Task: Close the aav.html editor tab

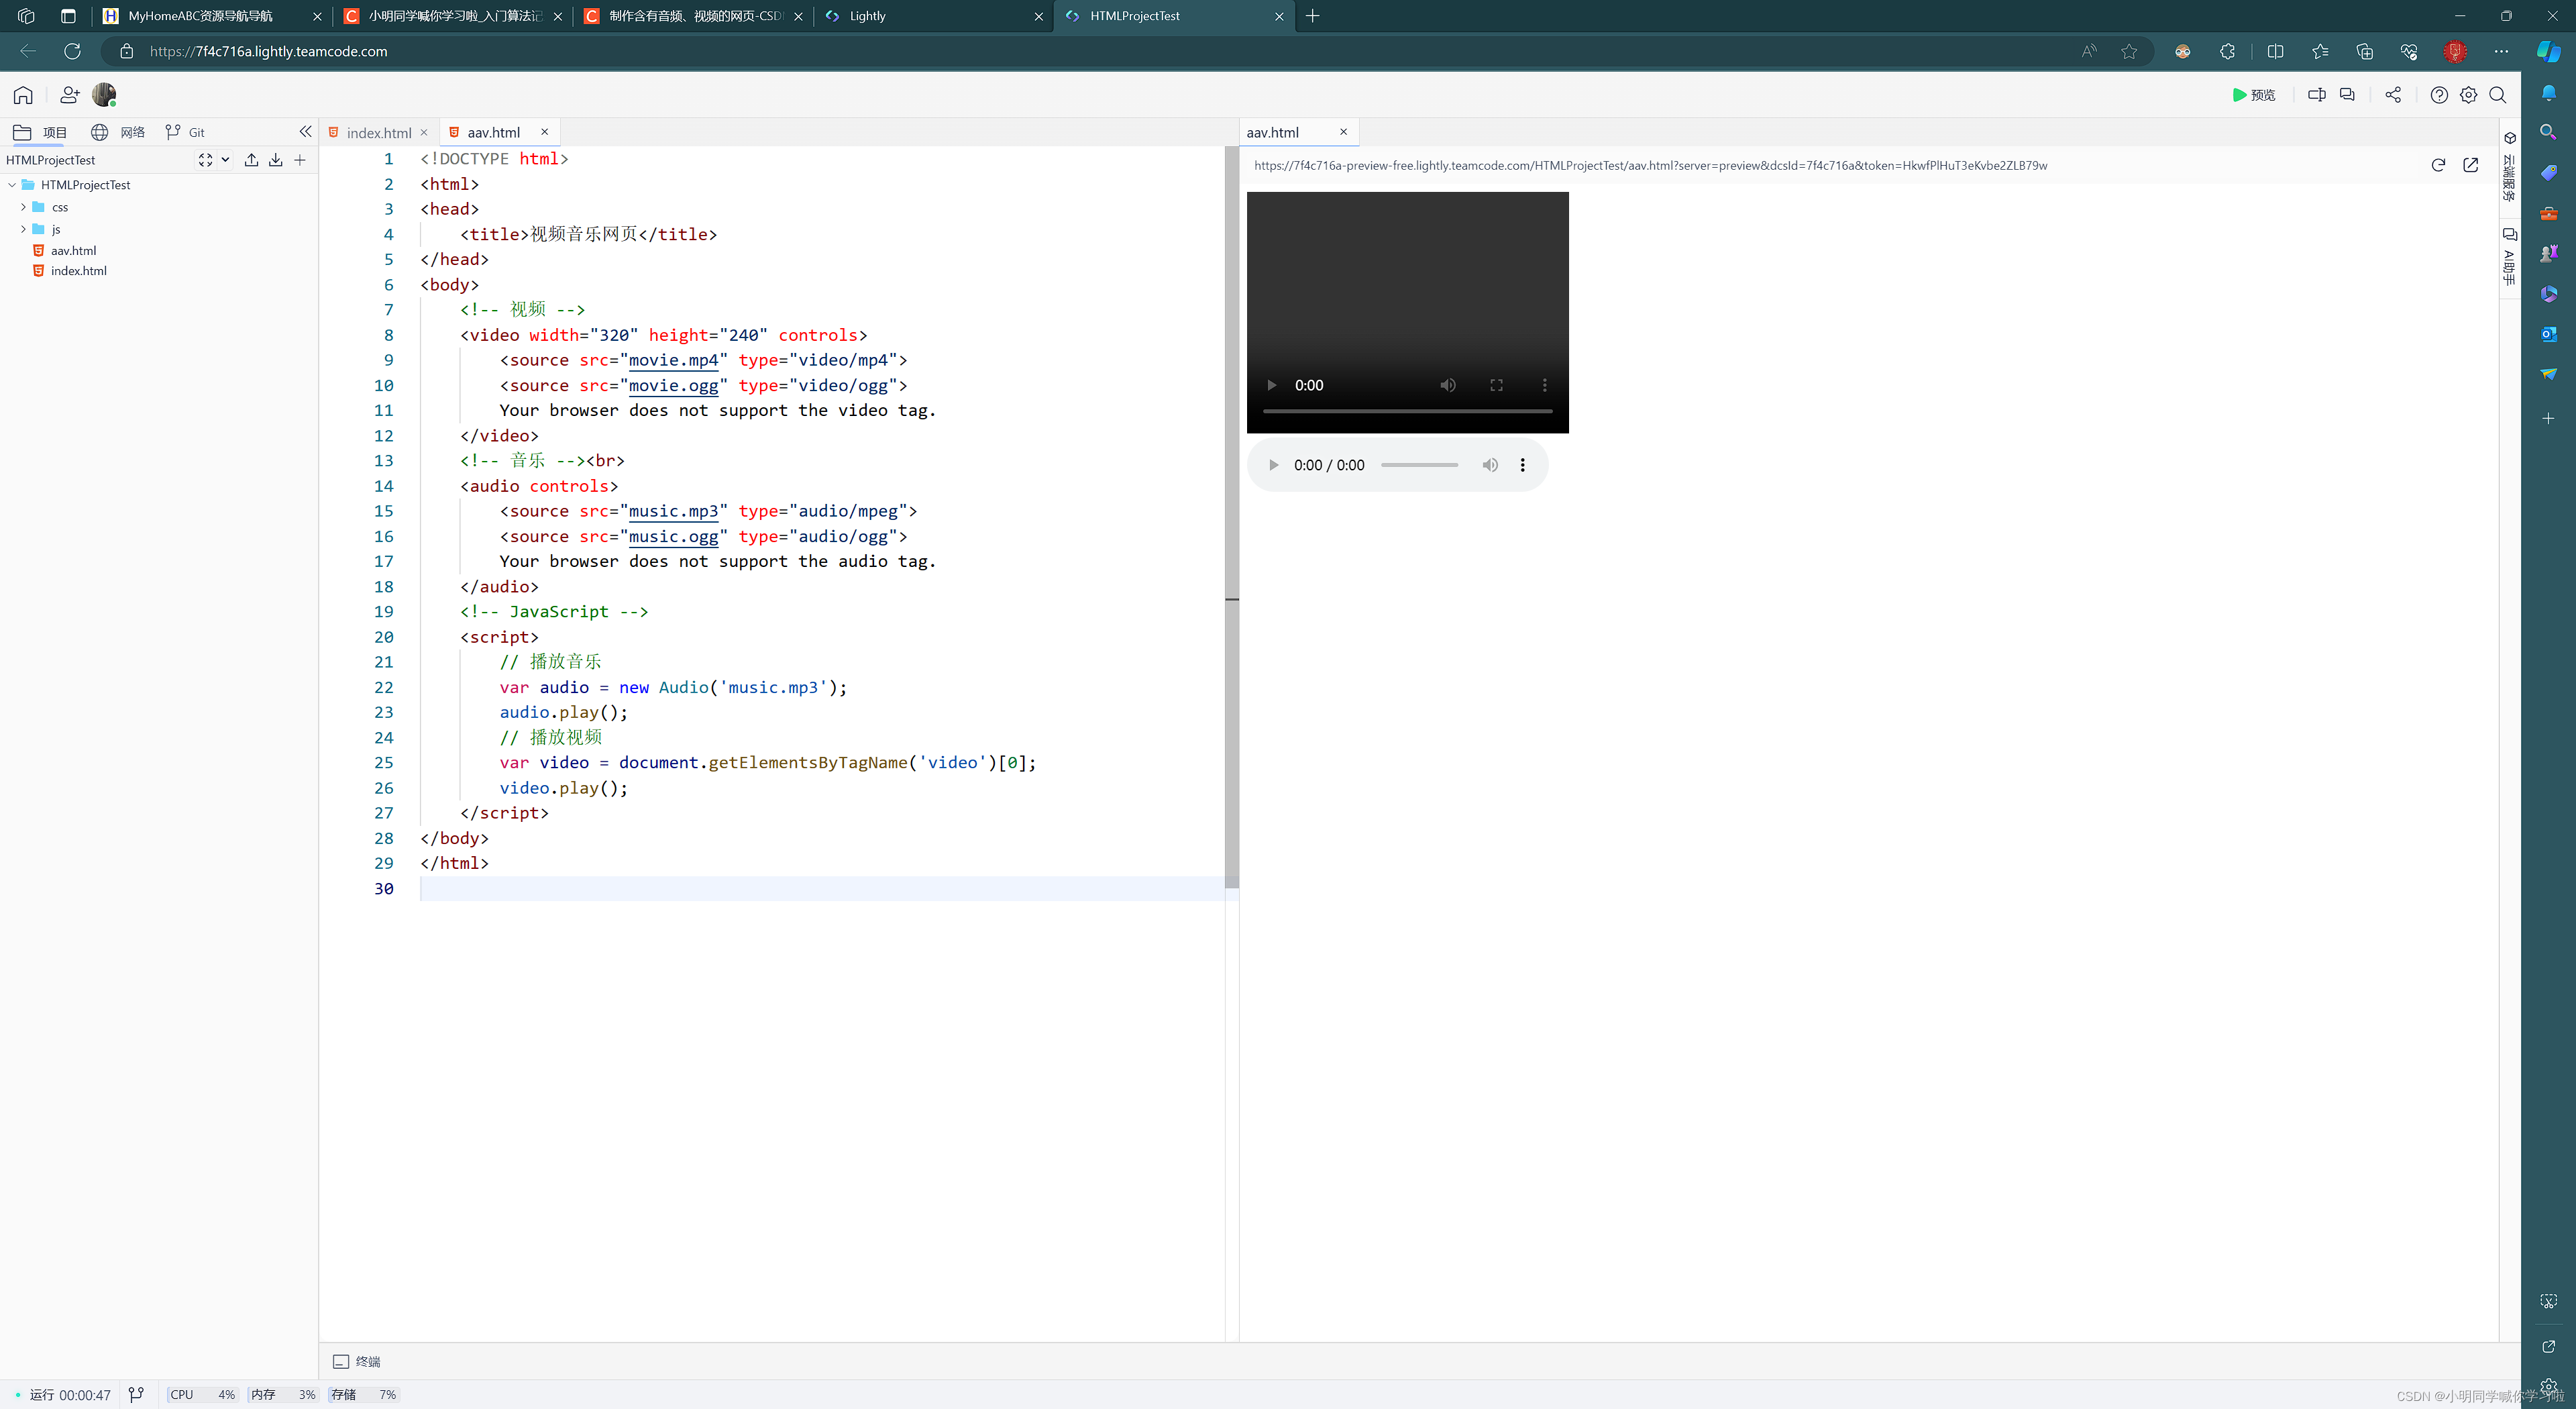Action: point(545,132)
